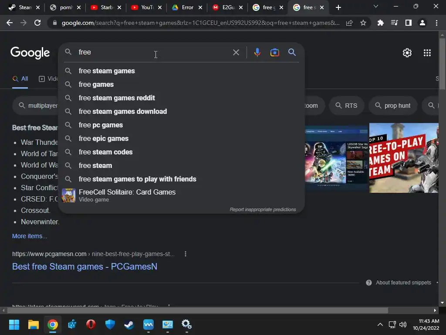This screenshot has height=335, width=446.
Task: Filter by the multiplayer chip
Action: [35, 106]
